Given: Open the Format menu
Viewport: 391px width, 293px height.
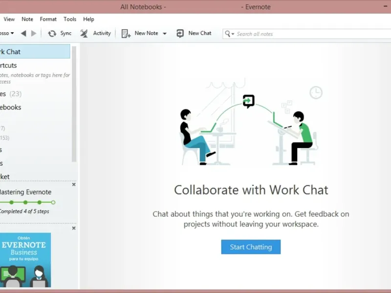Looking at the screenshot, I should point(48,19).
